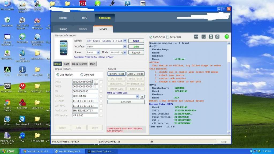Launch iTunes from the desktop
Image resolution: width=274 pixels, height=154 pixels.
coord(7,121)
